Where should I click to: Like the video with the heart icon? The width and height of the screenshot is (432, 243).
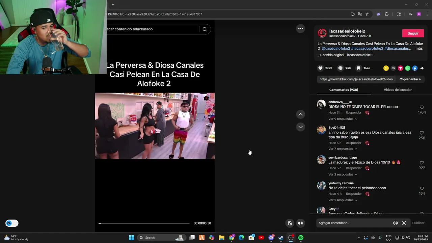(x=320, y=68)
